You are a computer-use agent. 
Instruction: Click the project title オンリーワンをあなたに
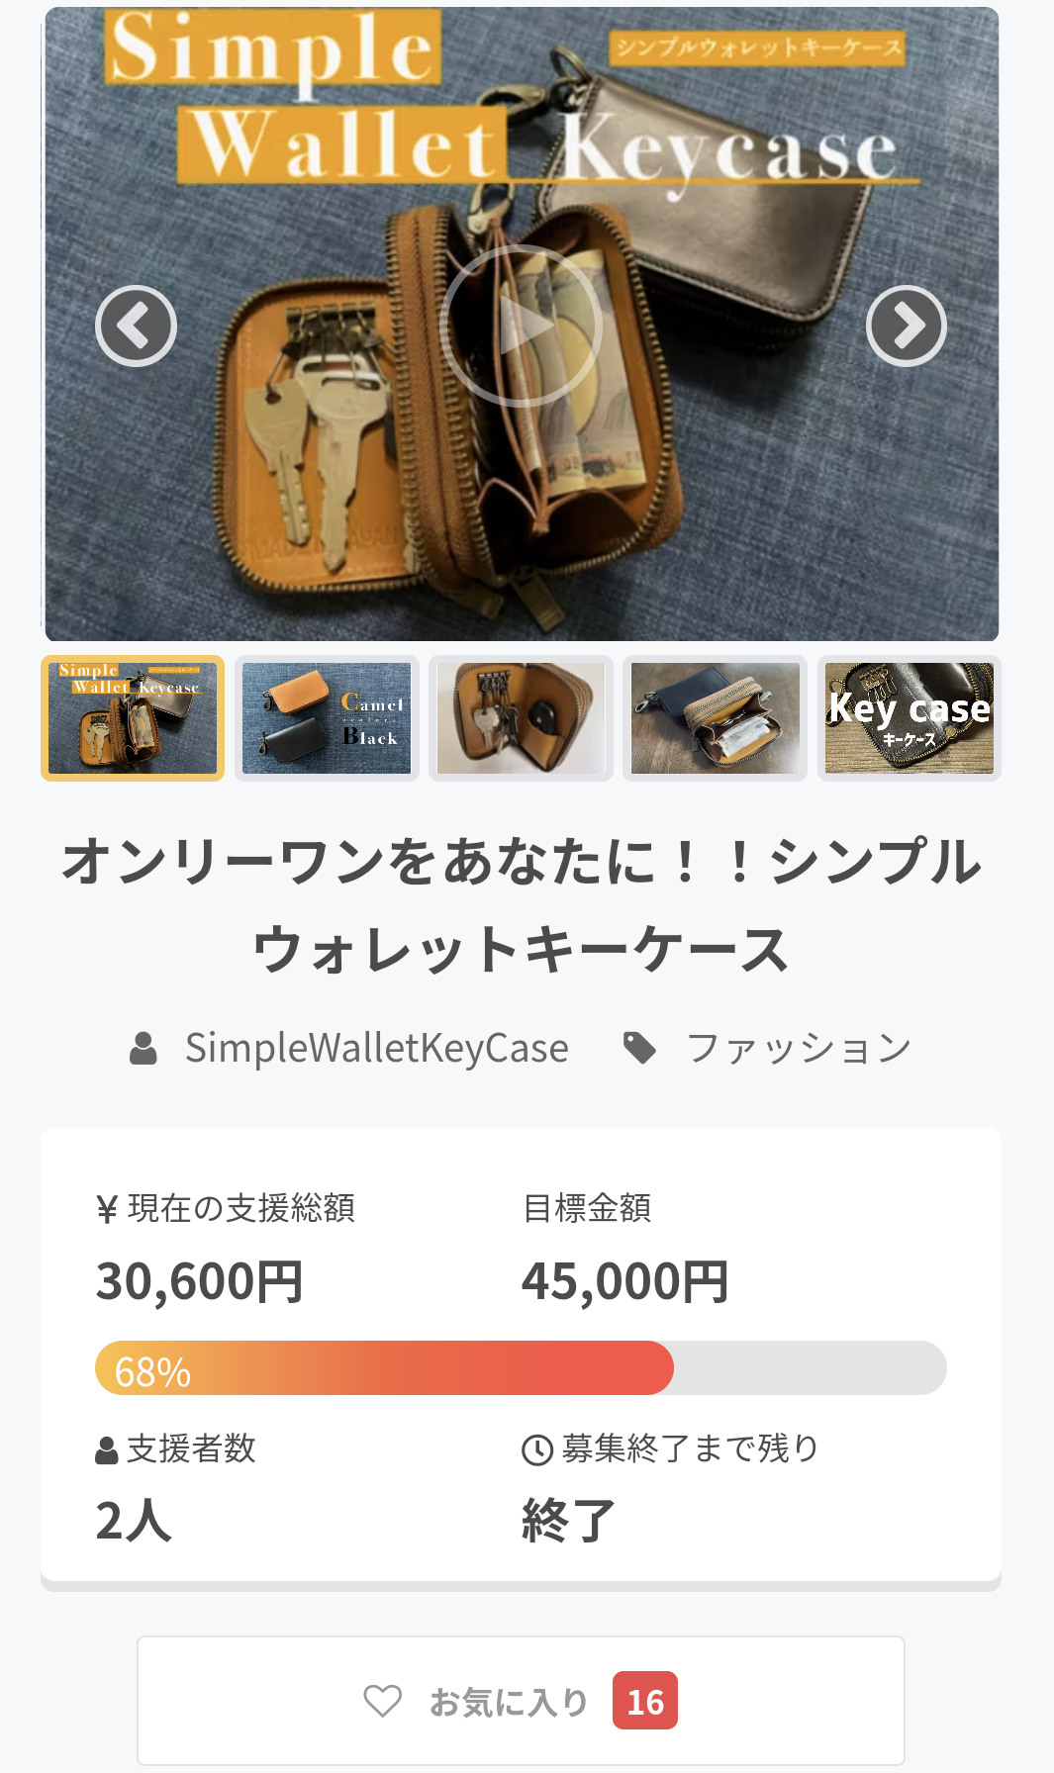click(521, 904)
